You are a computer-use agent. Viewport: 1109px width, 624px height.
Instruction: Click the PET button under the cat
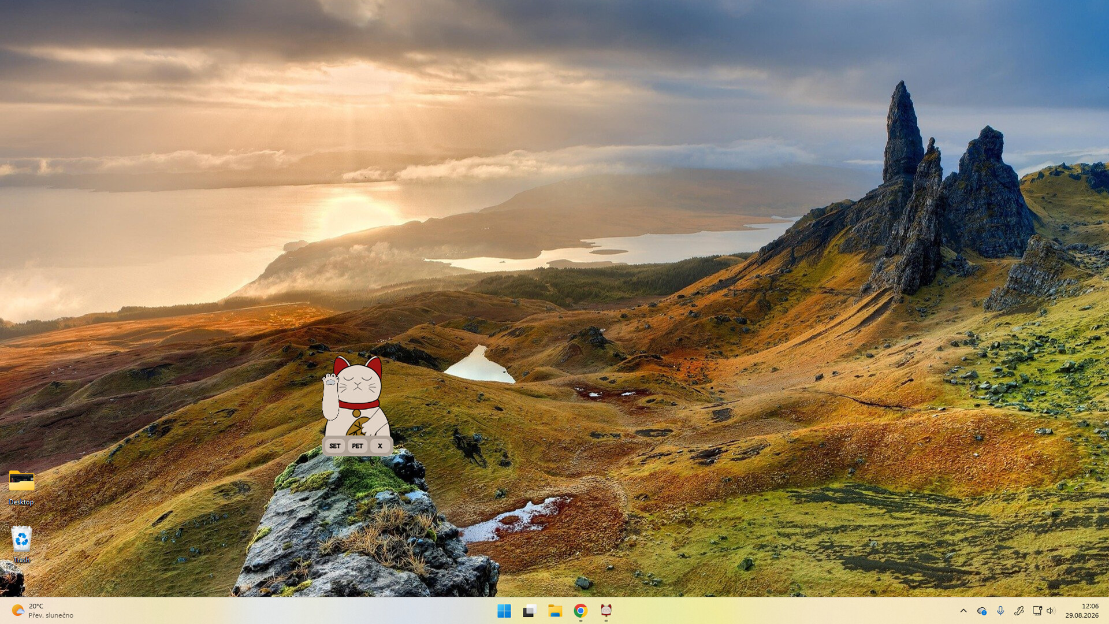pyautogui.click(x=357, y=446)
